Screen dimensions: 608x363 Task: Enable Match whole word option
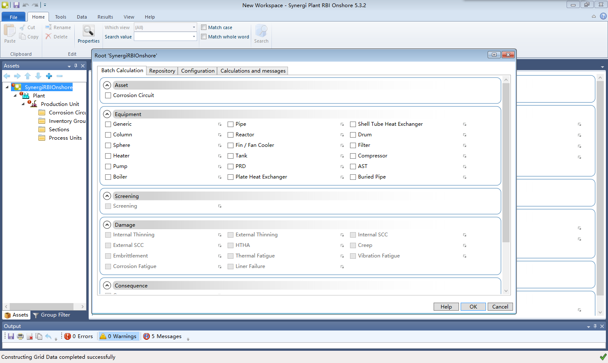click(204, 37)
